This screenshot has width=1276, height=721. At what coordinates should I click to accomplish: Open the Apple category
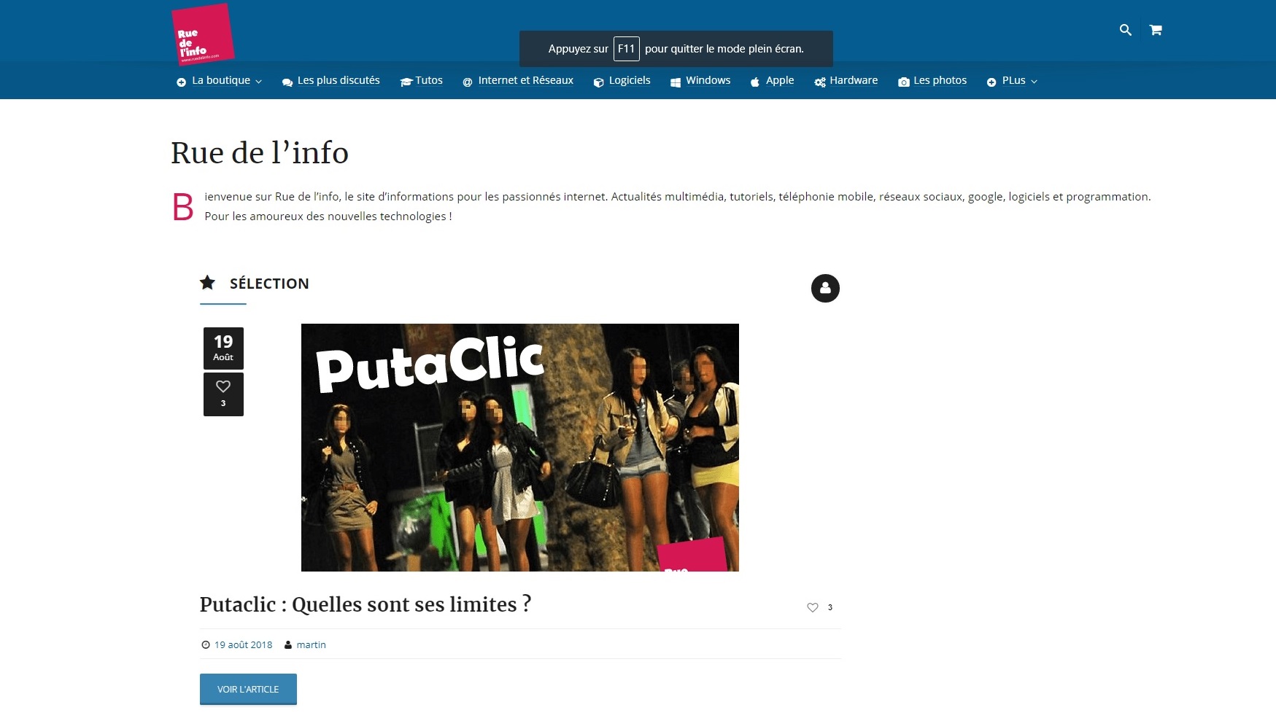point(780,80)
